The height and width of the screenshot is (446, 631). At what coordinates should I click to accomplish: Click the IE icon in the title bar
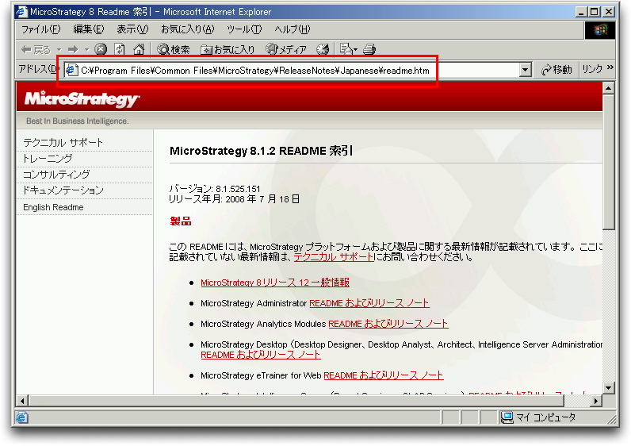click(21, 11)
